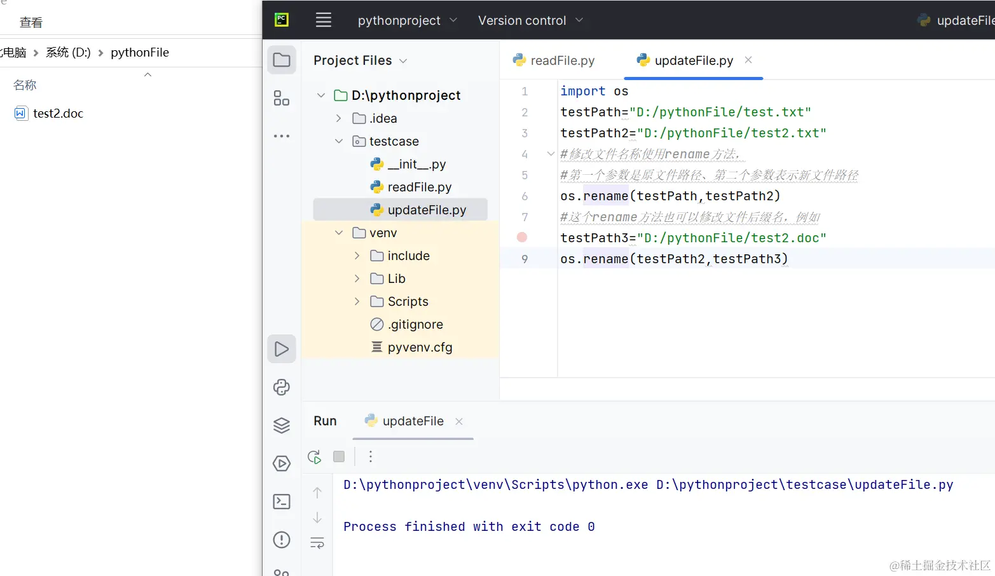Rerun updateFile in Run panel
The height and width of the screenshot is (576, 995).
pyautogui.click(x=315, y=456)
